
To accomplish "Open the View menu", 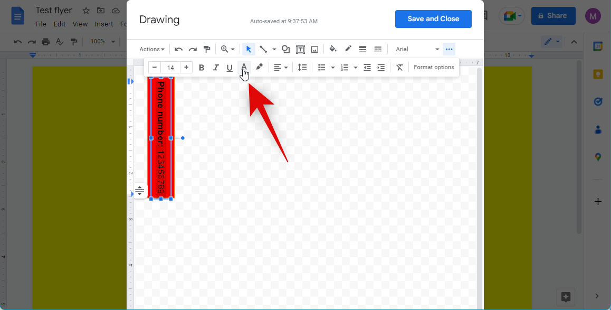I will pyautogui.click(x=80, y=24).
